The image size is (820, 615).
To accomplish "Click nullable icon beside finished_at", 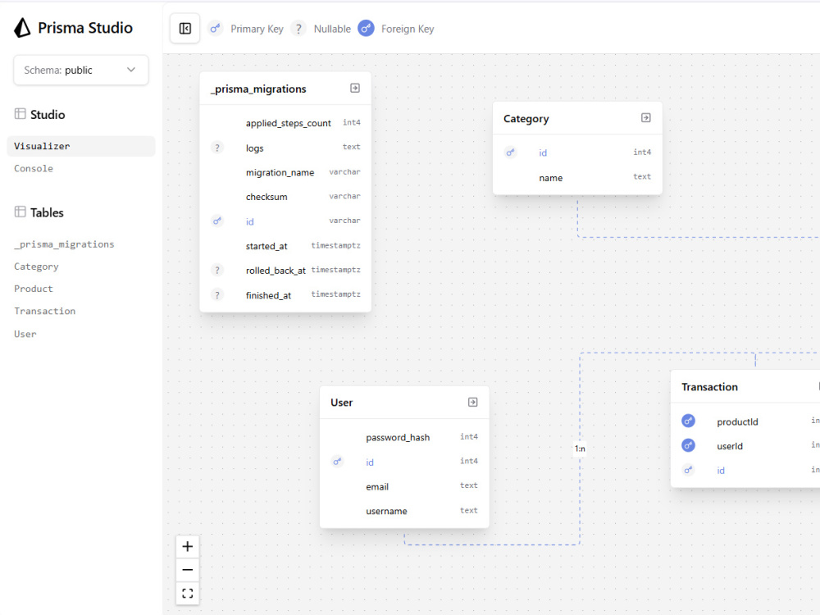I will (217, 294).
